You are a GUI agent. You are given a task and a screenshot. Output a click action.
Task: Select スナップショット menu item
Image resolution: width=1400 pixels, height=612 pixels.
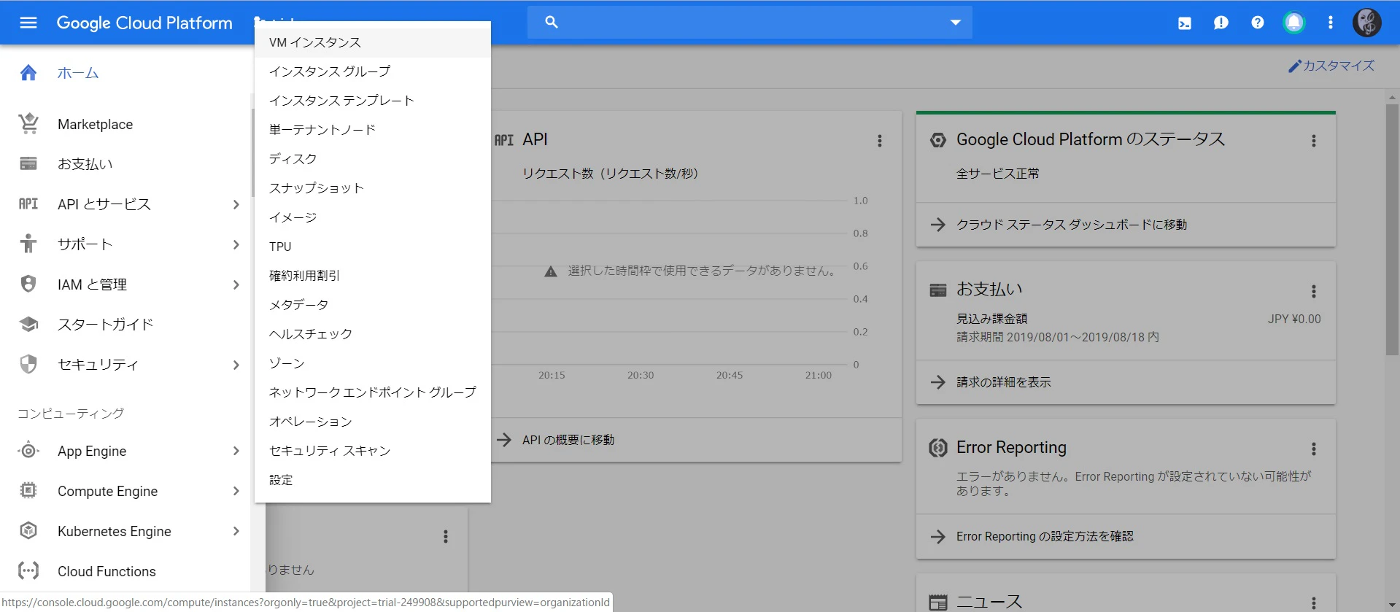[x=372, y=188]
